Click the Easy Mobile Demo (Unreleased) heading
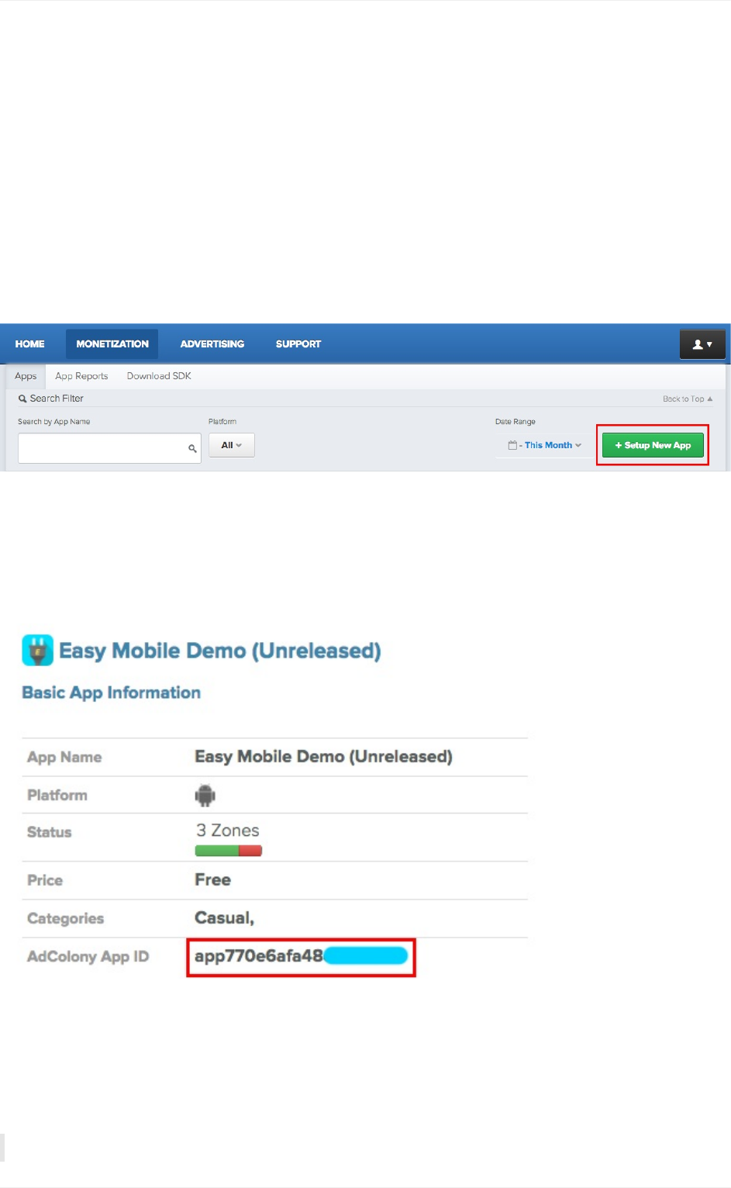This screenshot has width=731, height=1188. pos(220,651)
